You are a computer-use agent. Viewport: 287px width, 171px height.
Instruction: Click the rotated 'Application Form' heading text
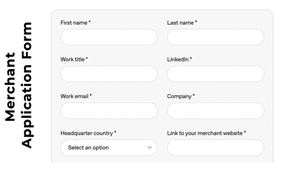coord(27,85)
